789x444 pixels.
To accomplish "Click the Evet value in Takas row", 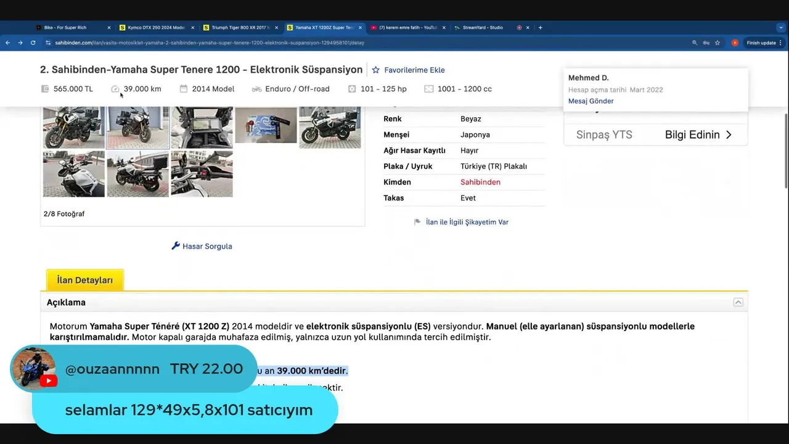I will [468, 198].
